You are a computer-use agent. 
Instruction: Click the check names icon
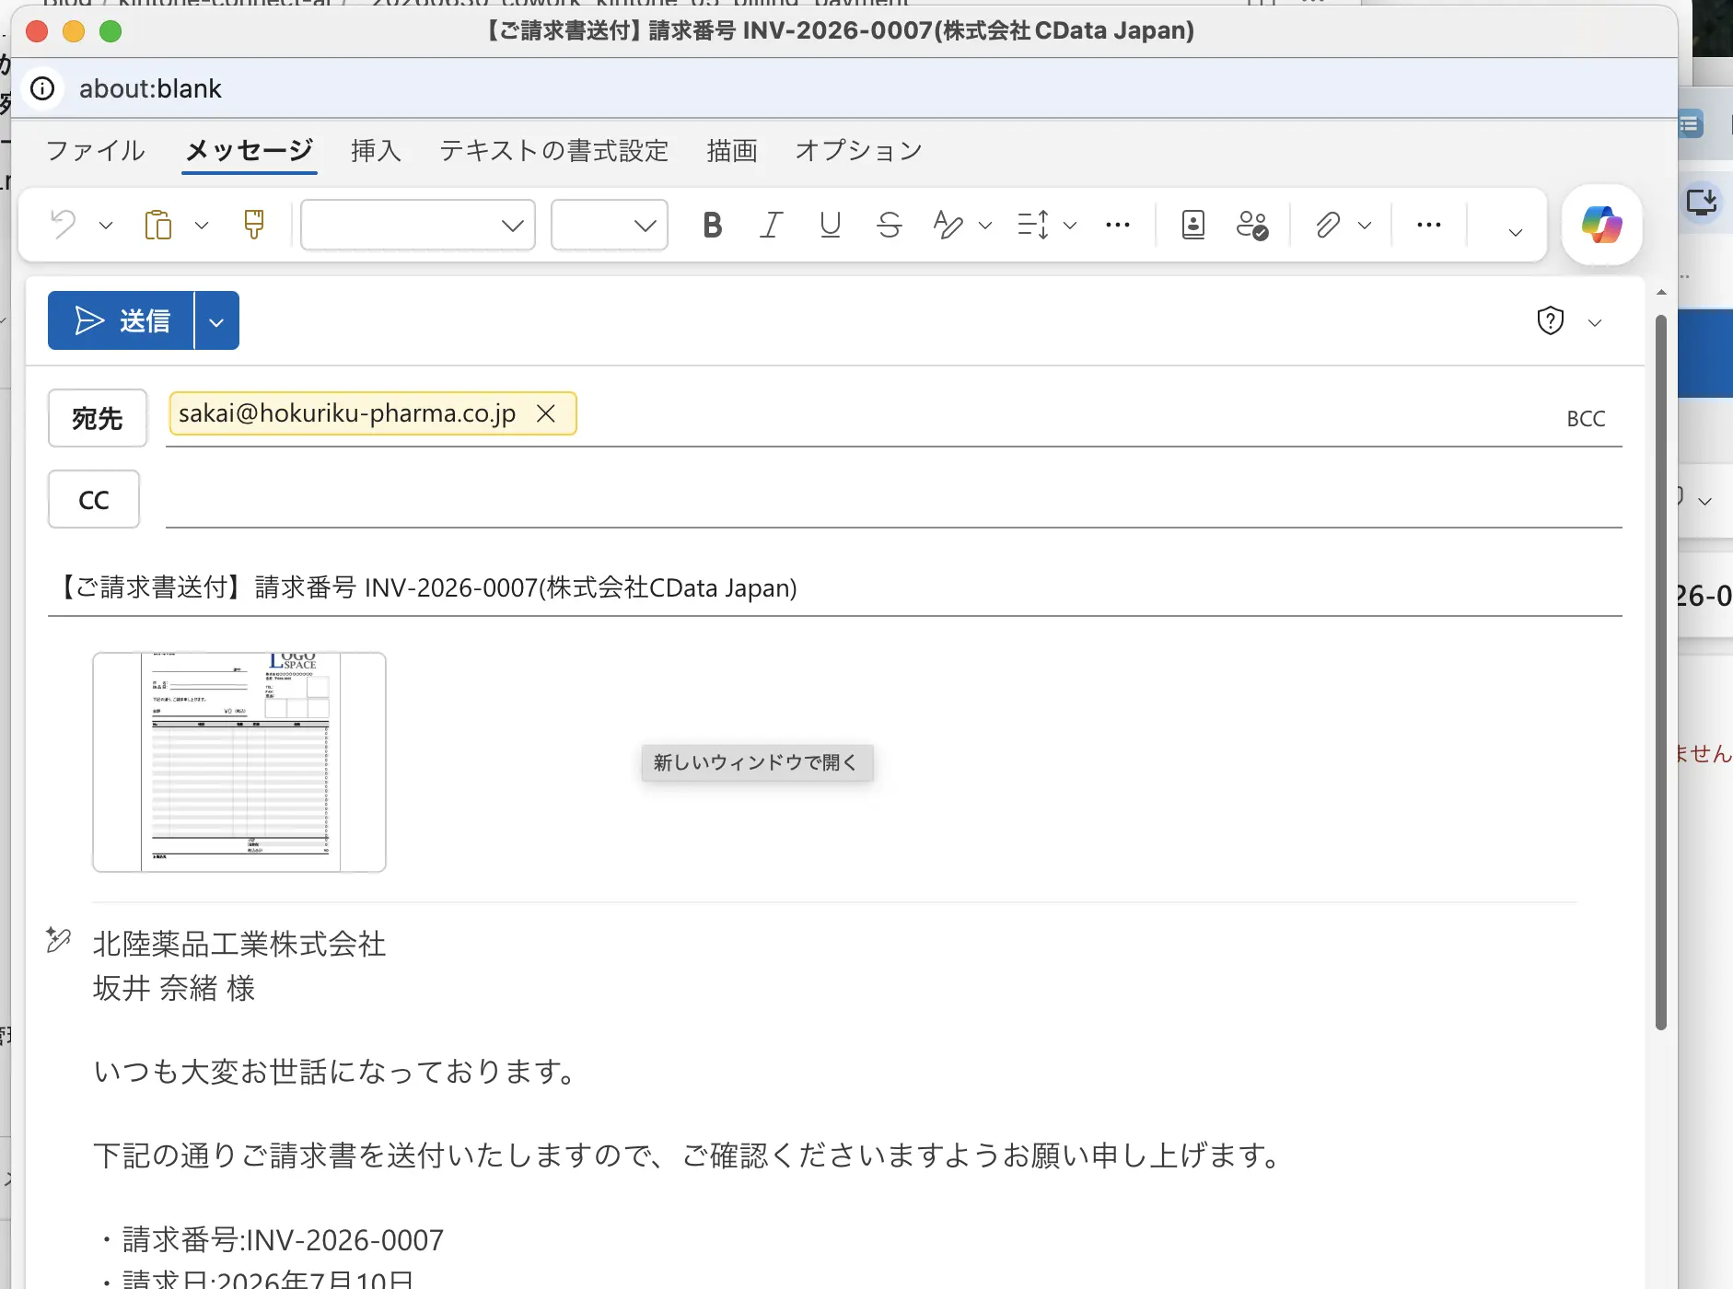(x=1252, y=225)
